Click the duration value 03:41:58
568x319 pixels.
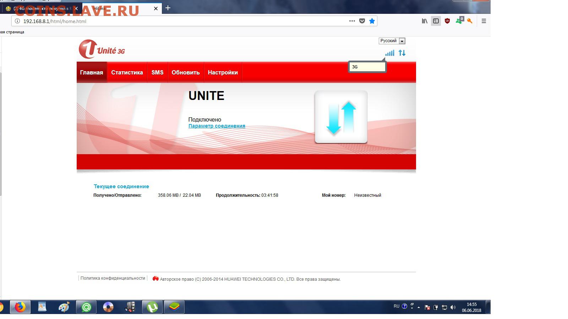point(270,195)
